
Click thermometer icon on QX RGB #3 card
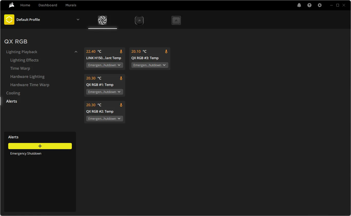coord(166,51)
